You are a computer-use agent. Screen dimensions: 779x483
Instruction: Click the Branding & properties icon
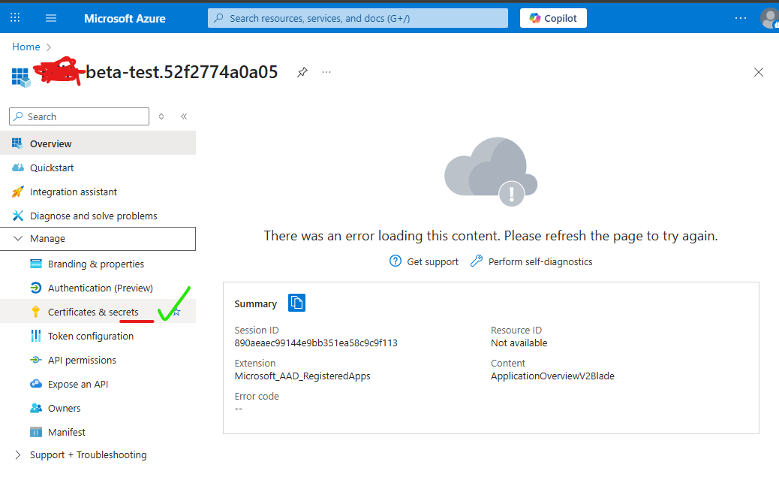(36, 264)
